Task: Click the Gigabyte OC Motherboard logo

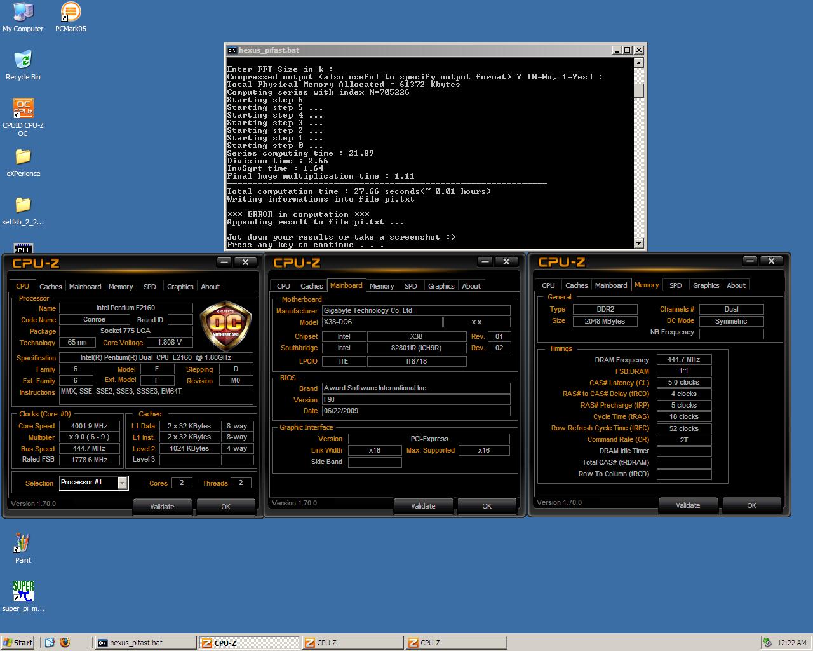Action: [x=225, y=325]
